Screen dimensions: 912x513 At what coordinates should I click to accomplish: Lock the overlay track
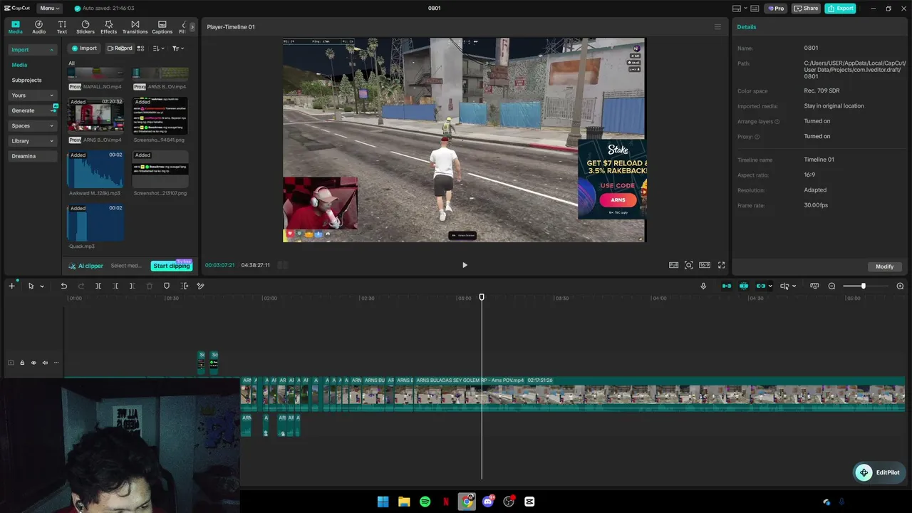pos(22,363)
